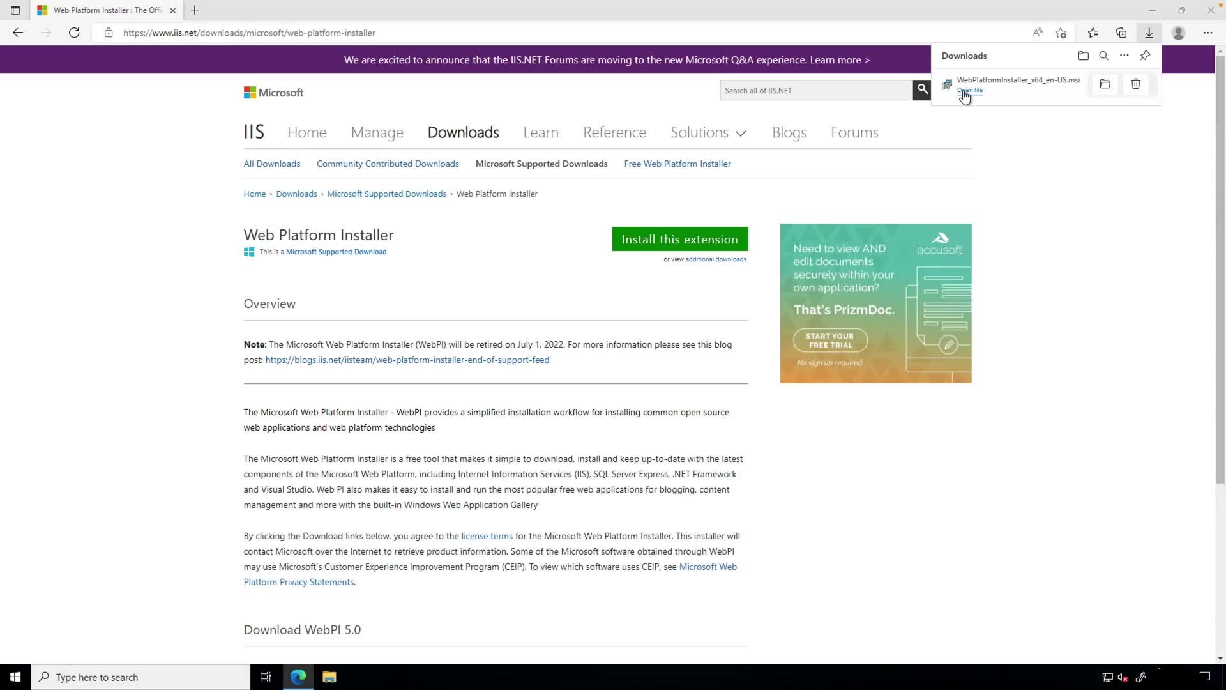Expand the Solutions dropdown menu
This screenshot has width=1226, height=690.
click(708, 132)
